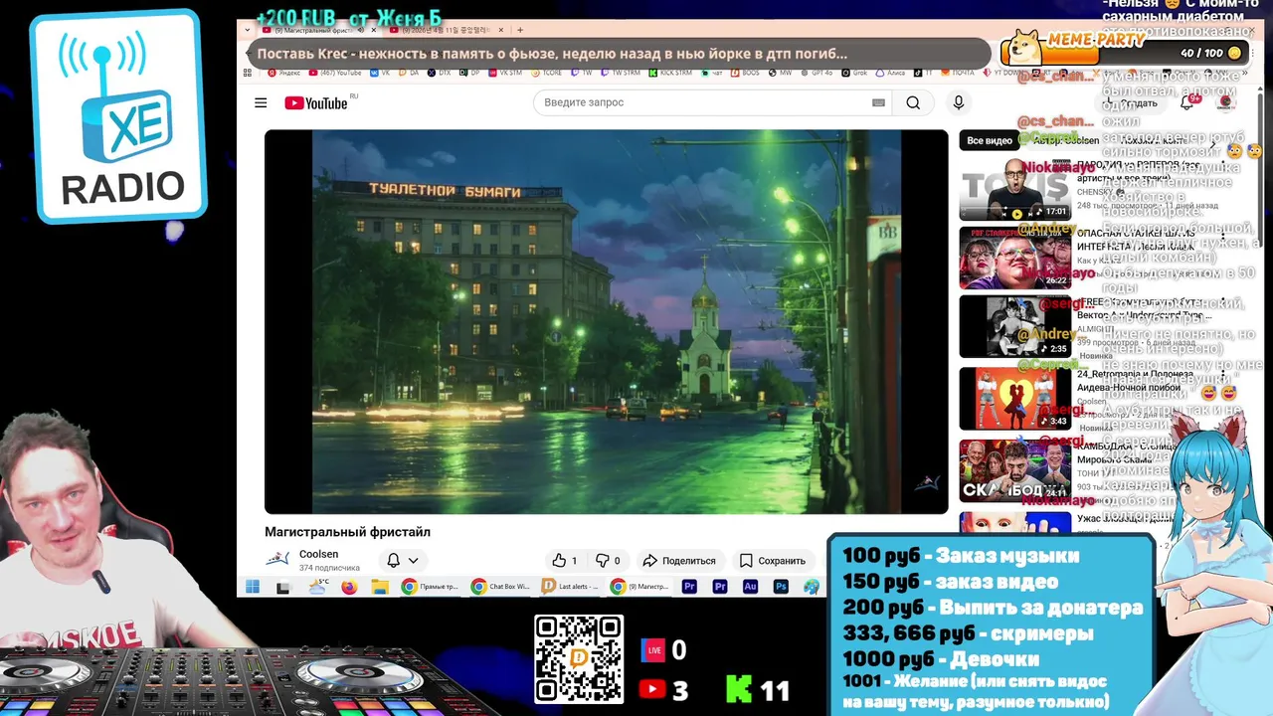
Task: Switch to Chat Box Chrome taskbar window
Action: click(501, 587)
